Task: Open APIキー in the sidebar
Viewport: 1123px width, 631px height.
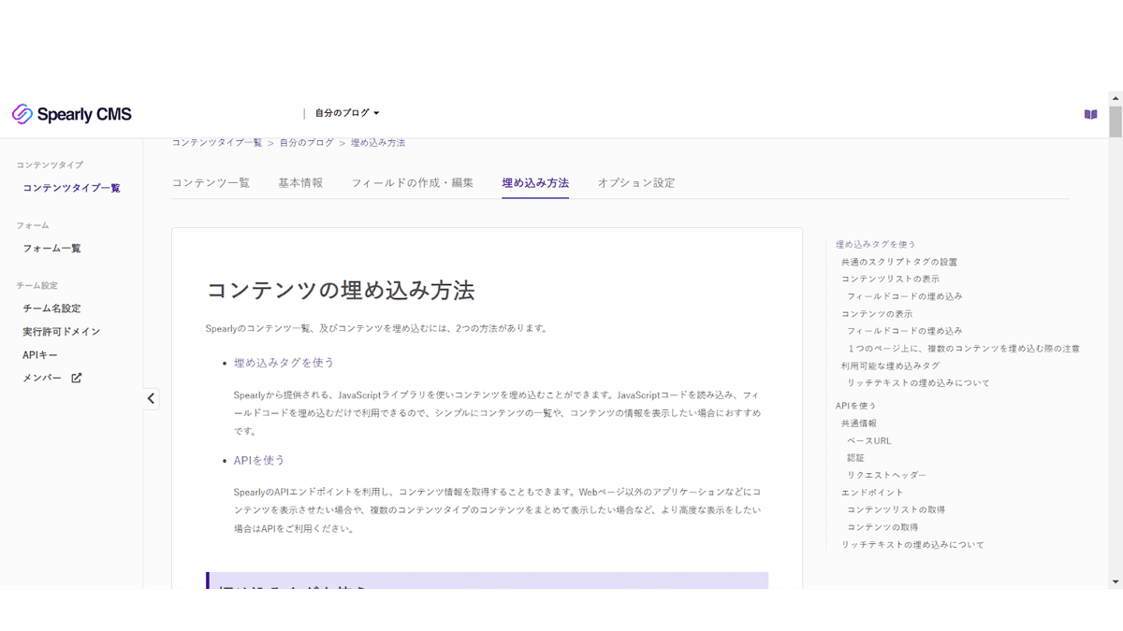Action: pyautogui.click(x=40, y=355)
